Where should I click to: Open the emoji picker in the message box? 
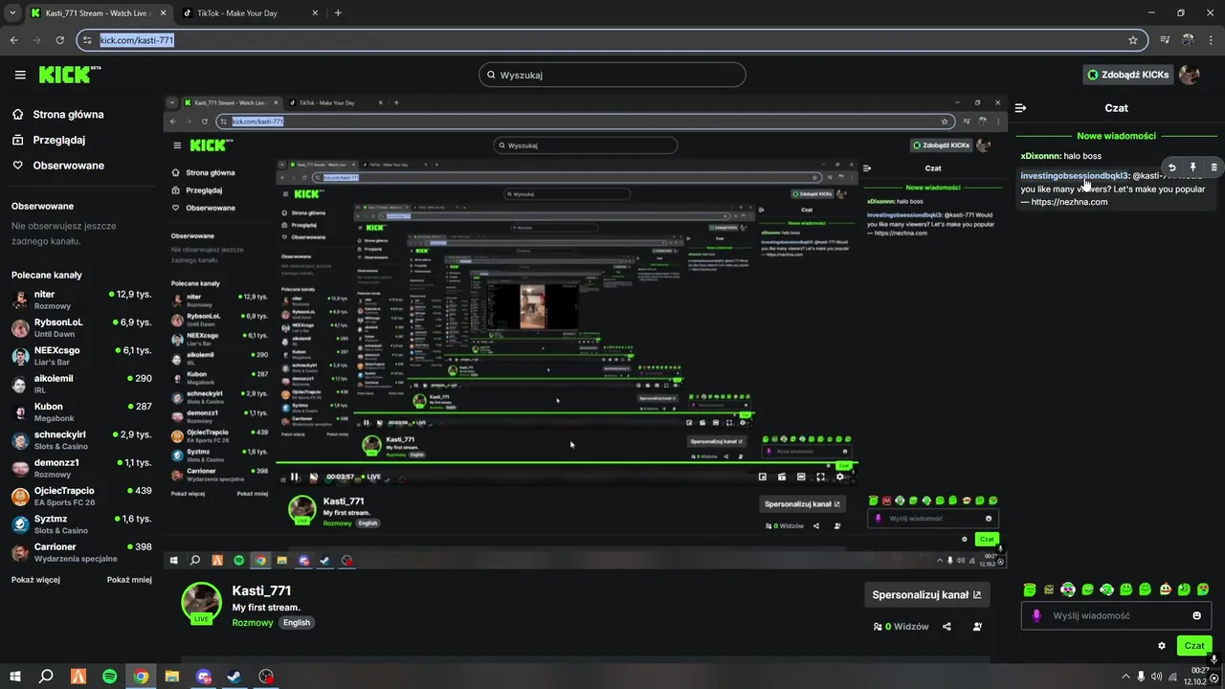pos(1196,615)
